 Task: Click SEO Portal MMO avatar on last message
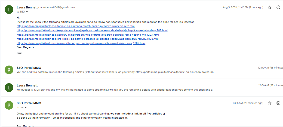(9, 105)
